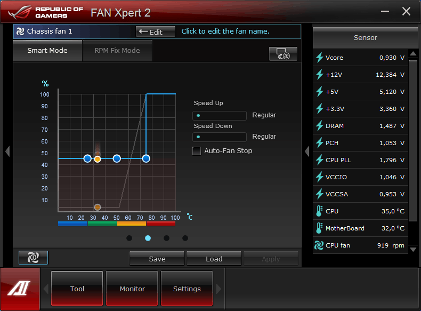
Task: Click the MotherBoard thermometer icon
Action: (x=319, y=228)
